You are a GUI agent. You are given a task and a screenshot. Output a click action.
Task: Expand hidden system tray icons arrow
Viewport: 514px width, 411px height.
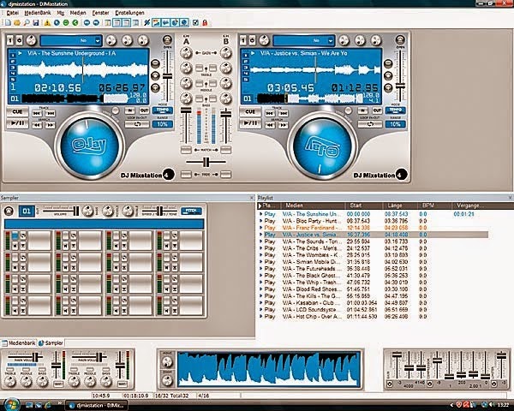(x=451, y=405)
